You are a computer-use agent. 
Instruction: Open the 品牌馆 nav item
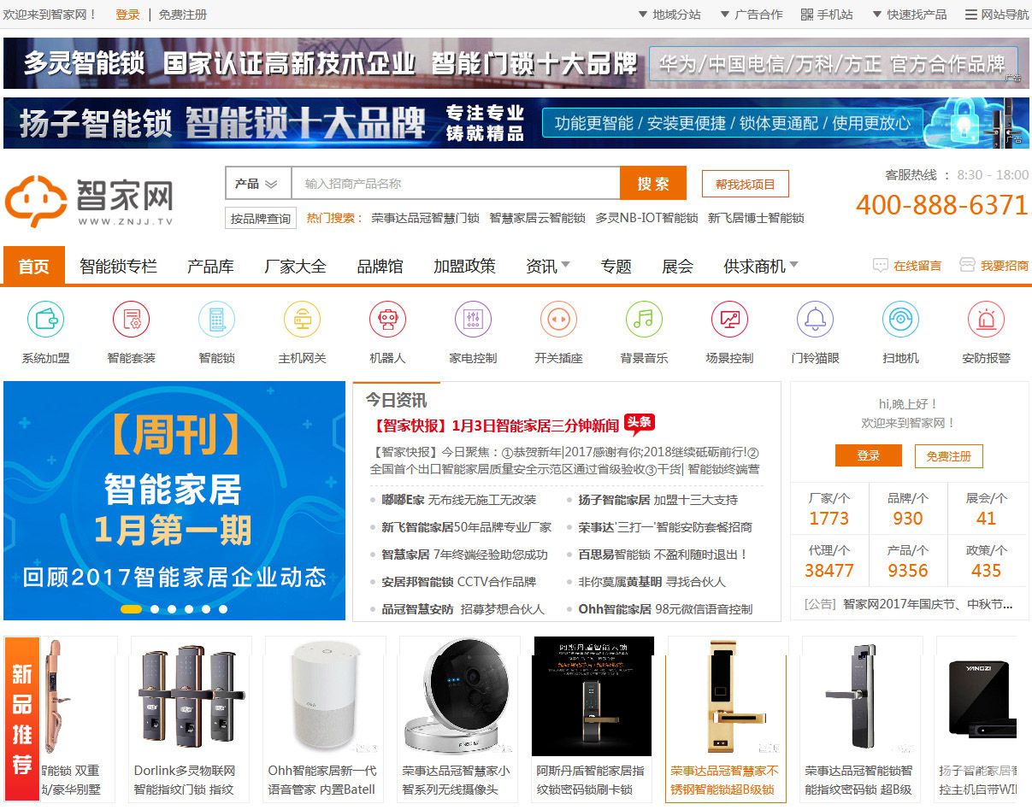point(380,266)
